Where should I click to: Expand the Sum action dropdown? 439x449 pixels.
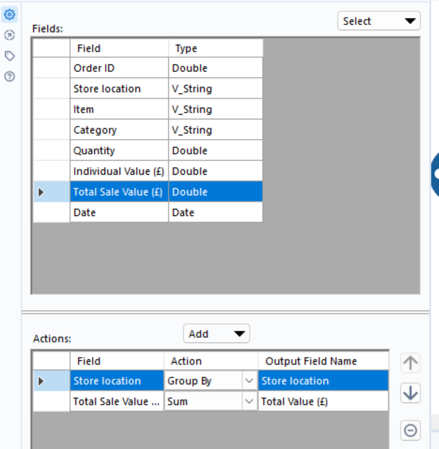[249, 402]
